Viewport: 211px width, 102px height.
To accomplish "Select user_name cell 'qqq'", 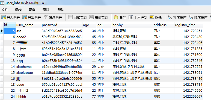I will [28, 61].
